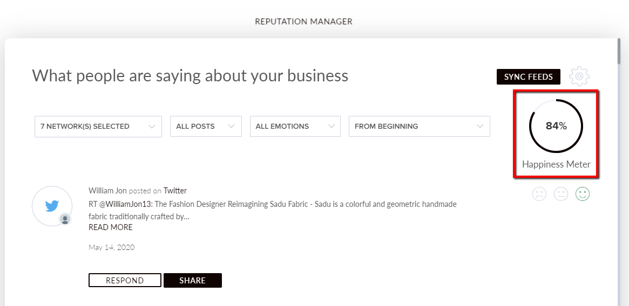Click the small user badge on avatar
Image resolution: width=629 pixels, height=306 pixels.
65,219
